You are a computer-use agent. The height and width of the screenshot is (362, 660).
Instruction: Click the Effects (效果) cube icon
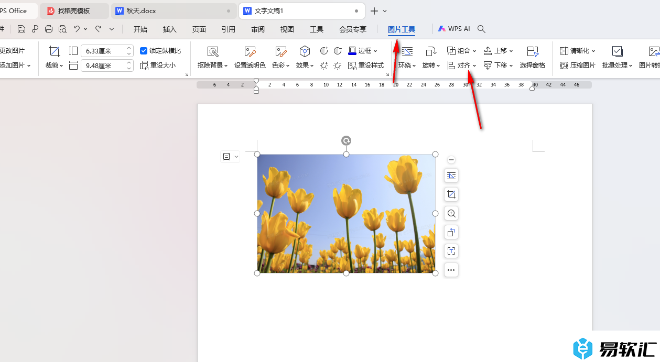[x=305, y=51]
